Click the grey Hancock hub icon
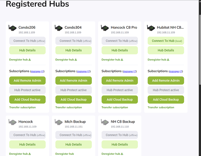The image size is (201, 156). (13, 122)
